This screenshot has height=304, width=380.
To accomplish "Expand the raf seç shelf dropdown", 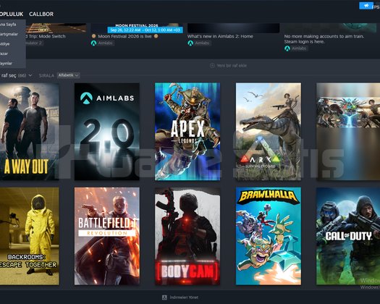I will tap(17, 75).
